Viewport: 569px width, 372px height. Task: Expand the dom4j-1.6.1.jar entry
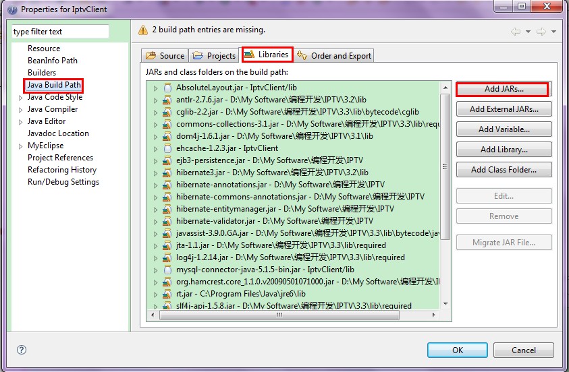[x=155, y=137]
